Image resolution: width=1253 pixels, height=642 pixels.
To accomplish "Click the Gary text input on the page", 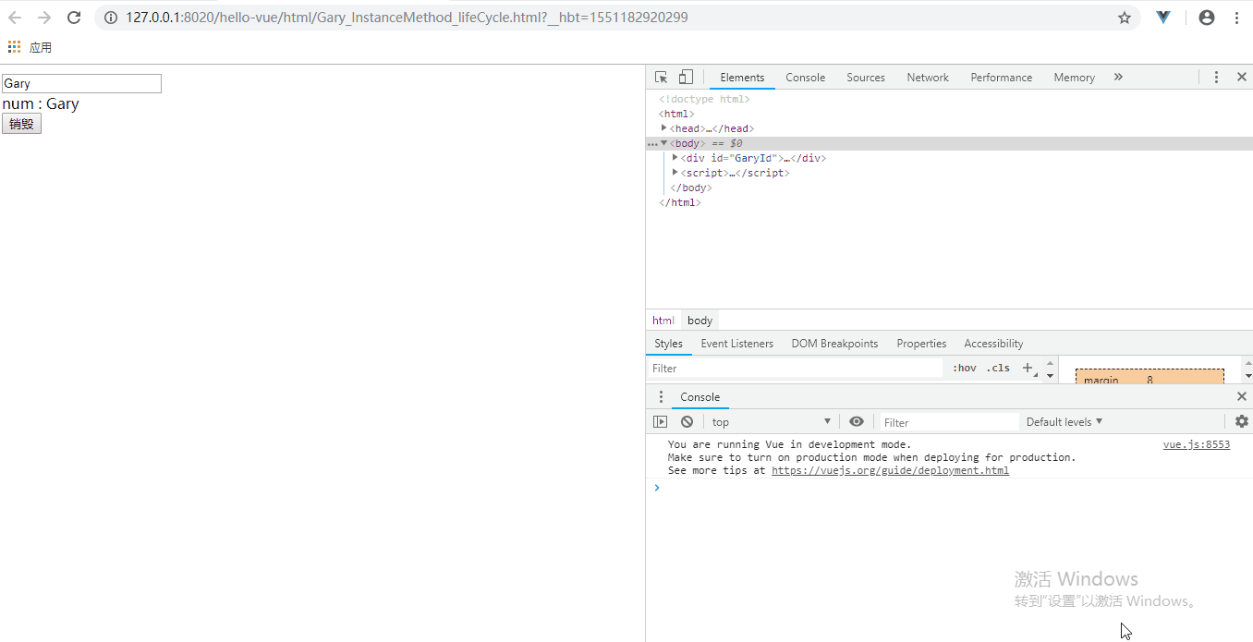I will coord(81,83).
